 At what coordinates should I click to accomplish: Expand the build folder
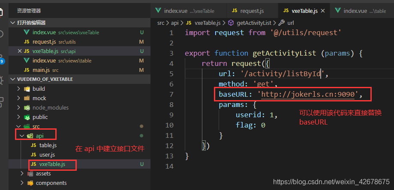[18, 89]
